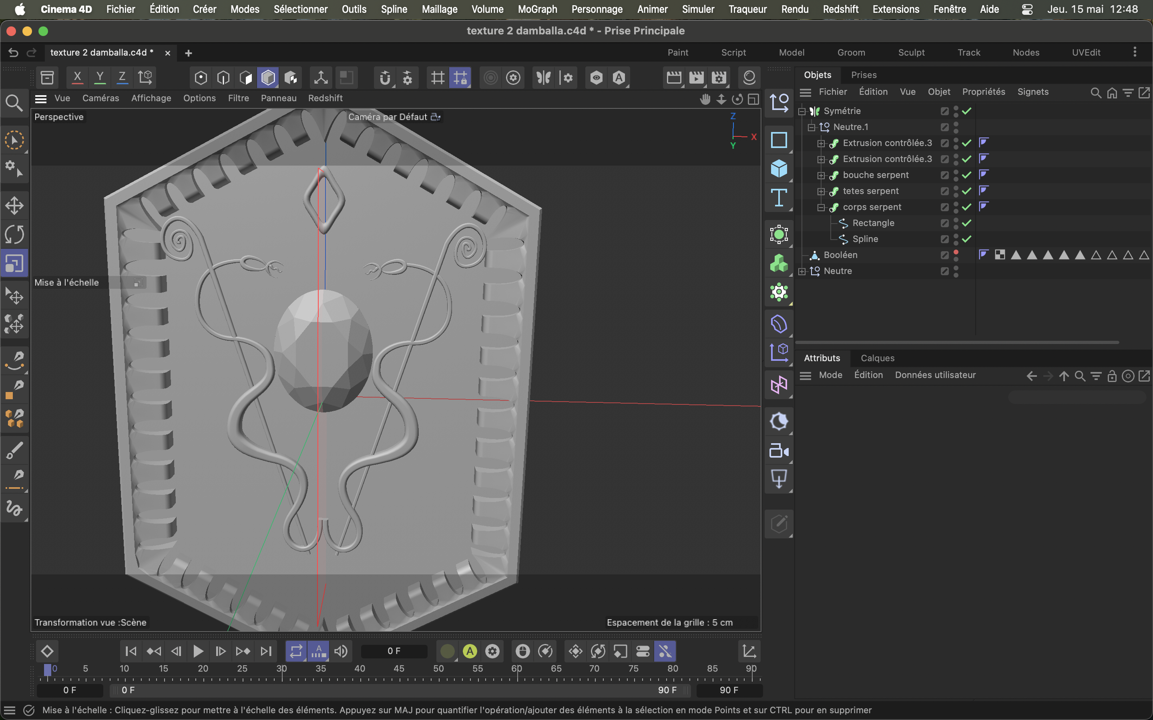
Task: Toggle the Snap magnet icon
Action: 385,78
